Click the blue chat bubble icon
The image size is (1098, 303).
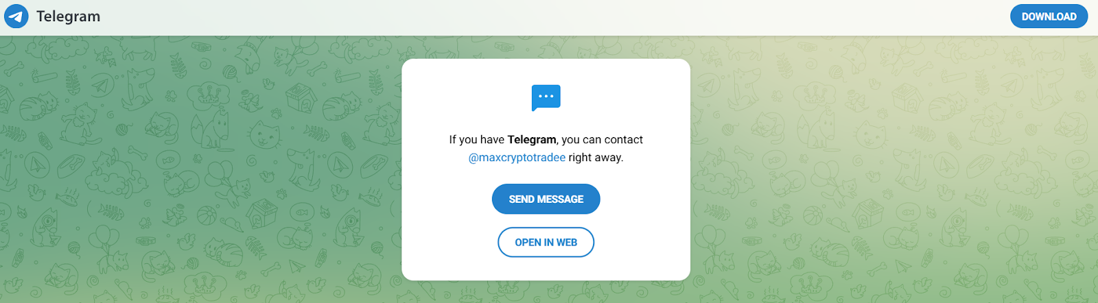(546, 97)
